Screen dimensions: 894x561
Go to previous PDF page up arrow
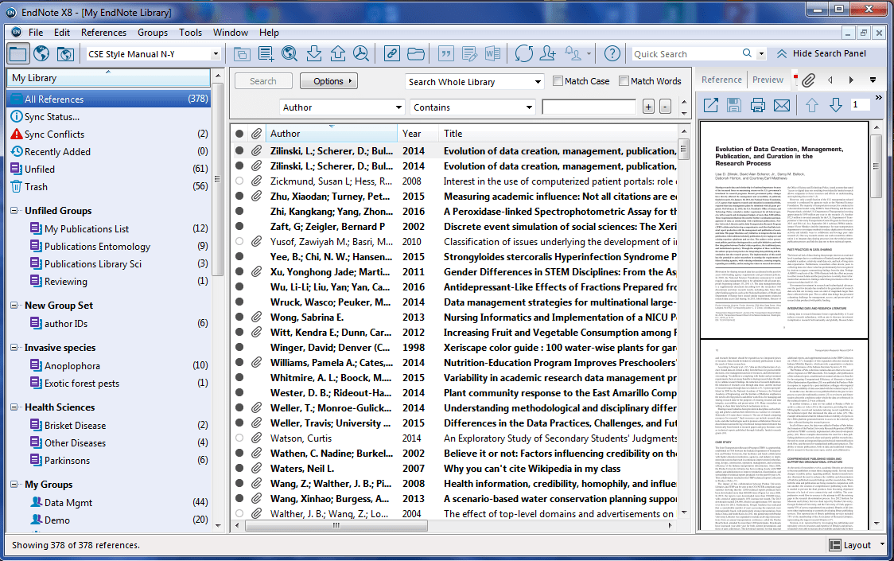tap(812, 105)
